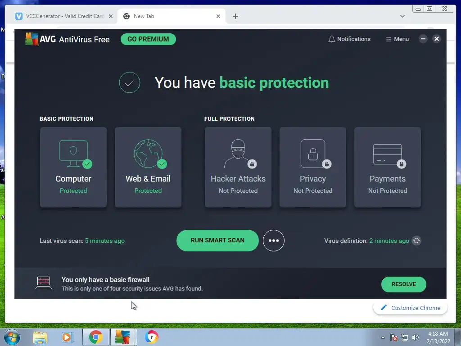The height and width of the screenshot is (346, 461).
Task: Open AVG Secure Browser from taskbar
Action: click(x=151, y=337)
